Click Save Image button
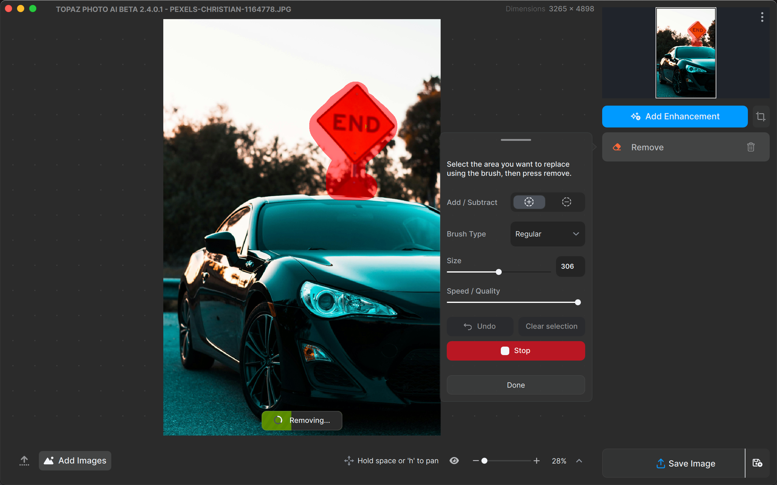 point(674,463)
